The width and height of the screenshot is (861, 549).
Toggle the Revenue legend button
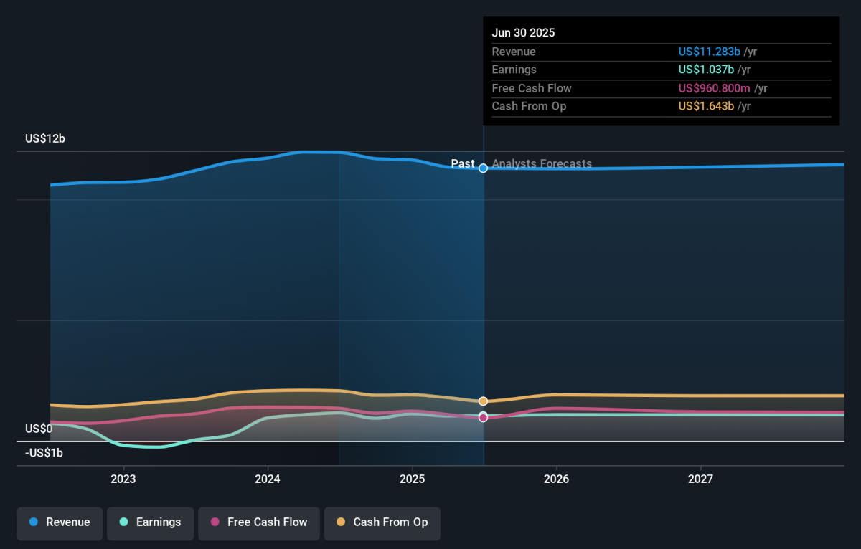click(60, 522)
